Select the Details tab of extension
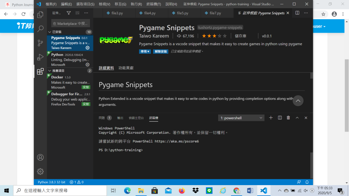349x196 pixels. tap(106, 68)
